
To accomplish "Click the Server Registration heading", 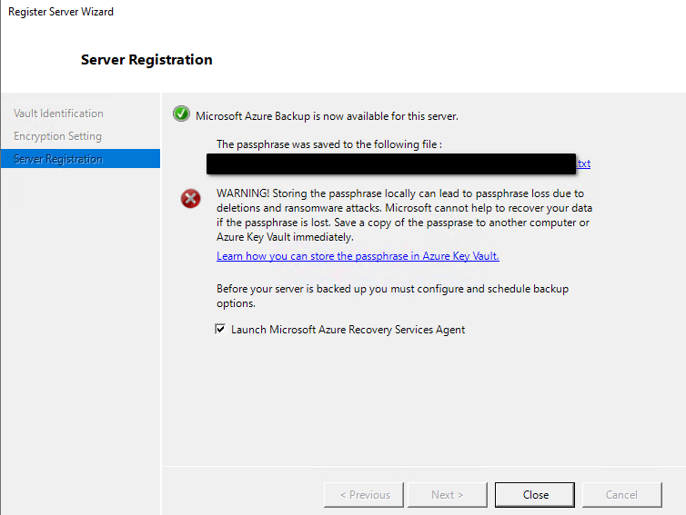I will [146, 60].
